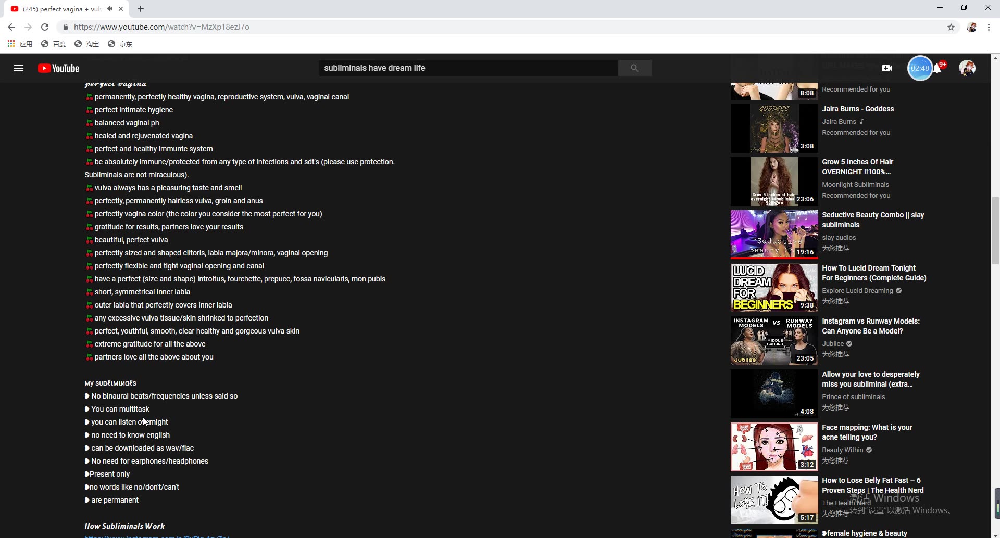
Task: Reload the page with refresh icon
Action: [45, 27]
